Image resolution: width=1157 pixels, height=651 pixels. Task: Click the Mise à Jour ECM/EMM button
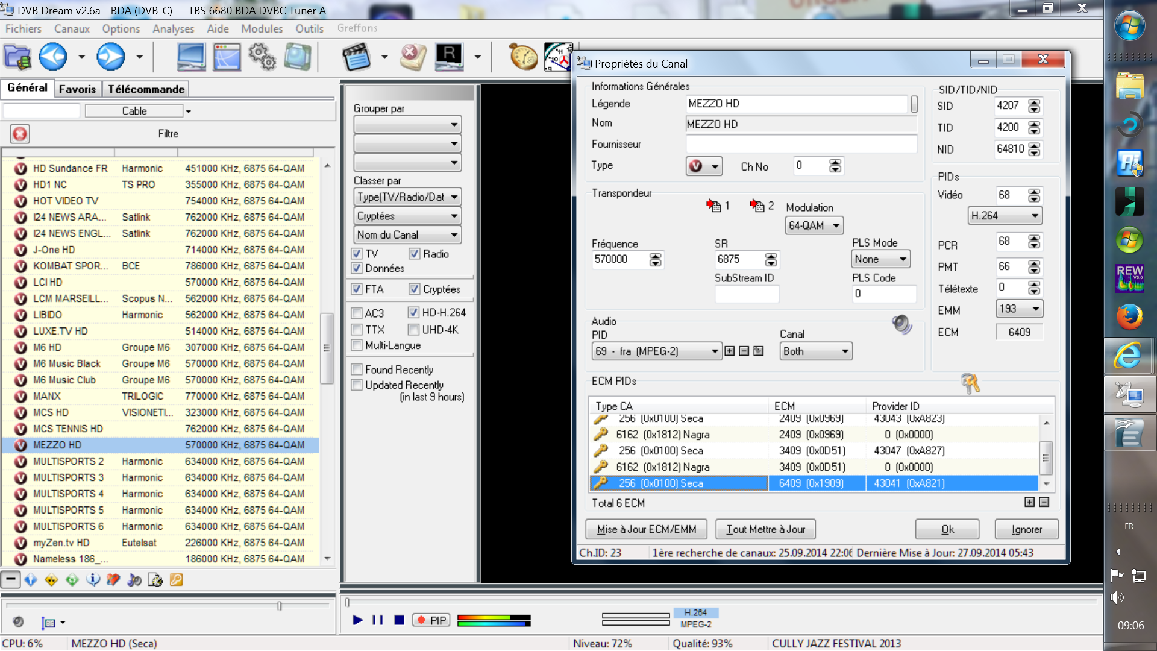pos(647,529)
